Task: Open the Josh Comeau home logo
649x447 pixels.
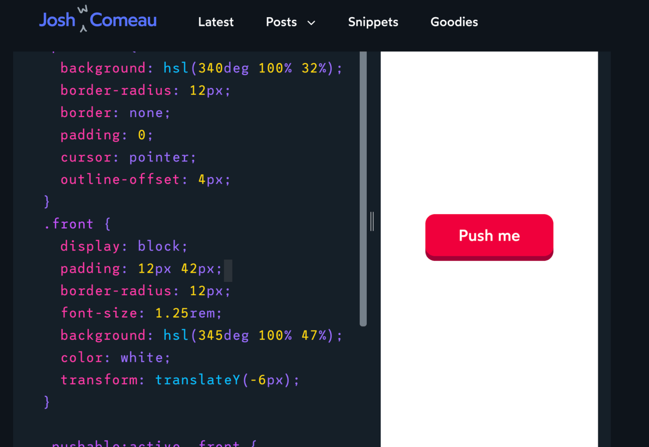Action: tap(98, 20)
